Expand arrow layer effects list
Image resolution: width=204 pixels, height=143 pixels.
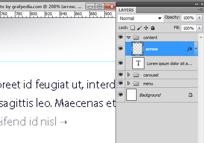pos(196,49)
